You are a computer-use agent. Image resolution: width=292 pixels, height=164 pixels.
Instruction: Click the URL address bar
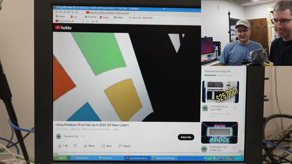(x=143, y=13)
